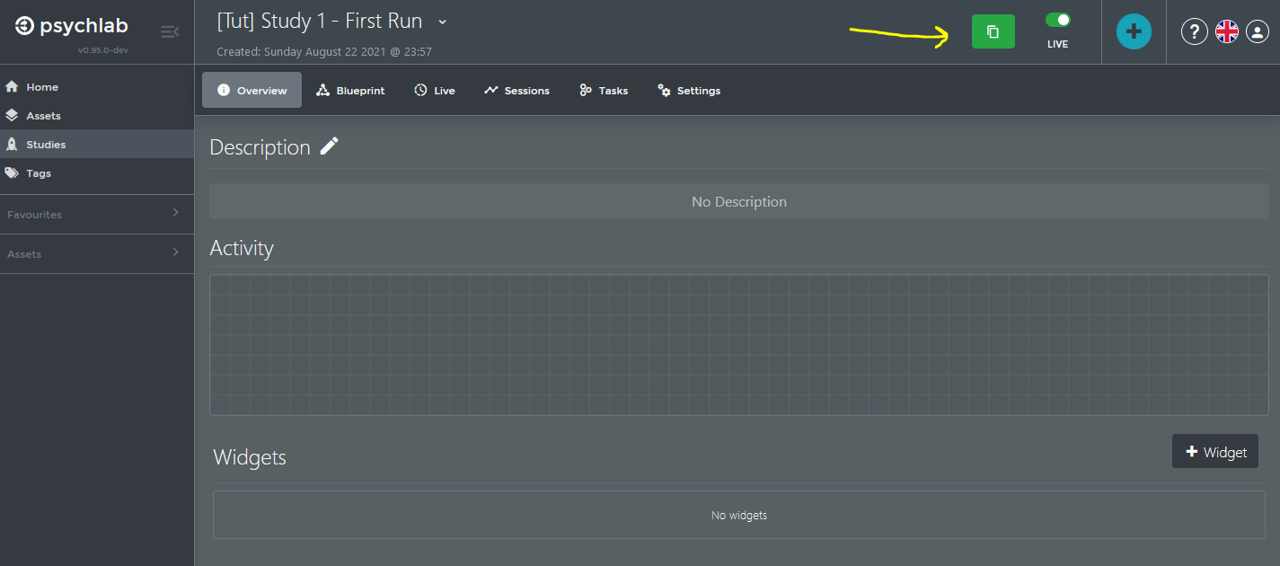The height and width of the screenshot is (566, 1280).
Task: Click the Activity chart grid area
Action: click(x=738, y=345)
